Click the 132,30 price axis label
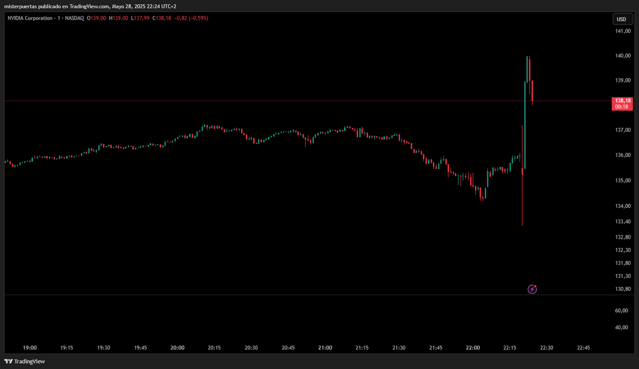The width and height of the screenshot is (639, 369). pyautogui.click(x=622, y=250)
